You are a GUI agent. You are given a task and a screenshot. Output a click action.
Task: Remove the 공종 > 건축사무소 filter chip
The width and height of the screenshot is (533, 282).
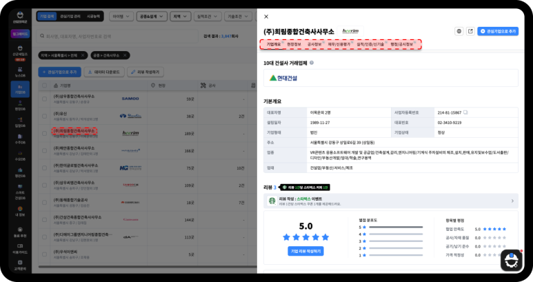coord(125,55)
